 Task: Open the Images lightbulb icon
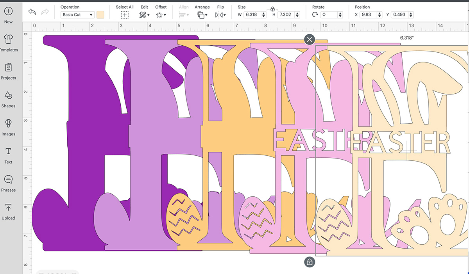[8, 123]
